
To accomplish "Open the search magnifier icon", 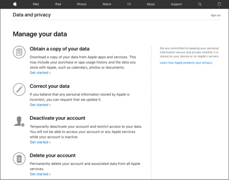I will click(x=200, y=4).
